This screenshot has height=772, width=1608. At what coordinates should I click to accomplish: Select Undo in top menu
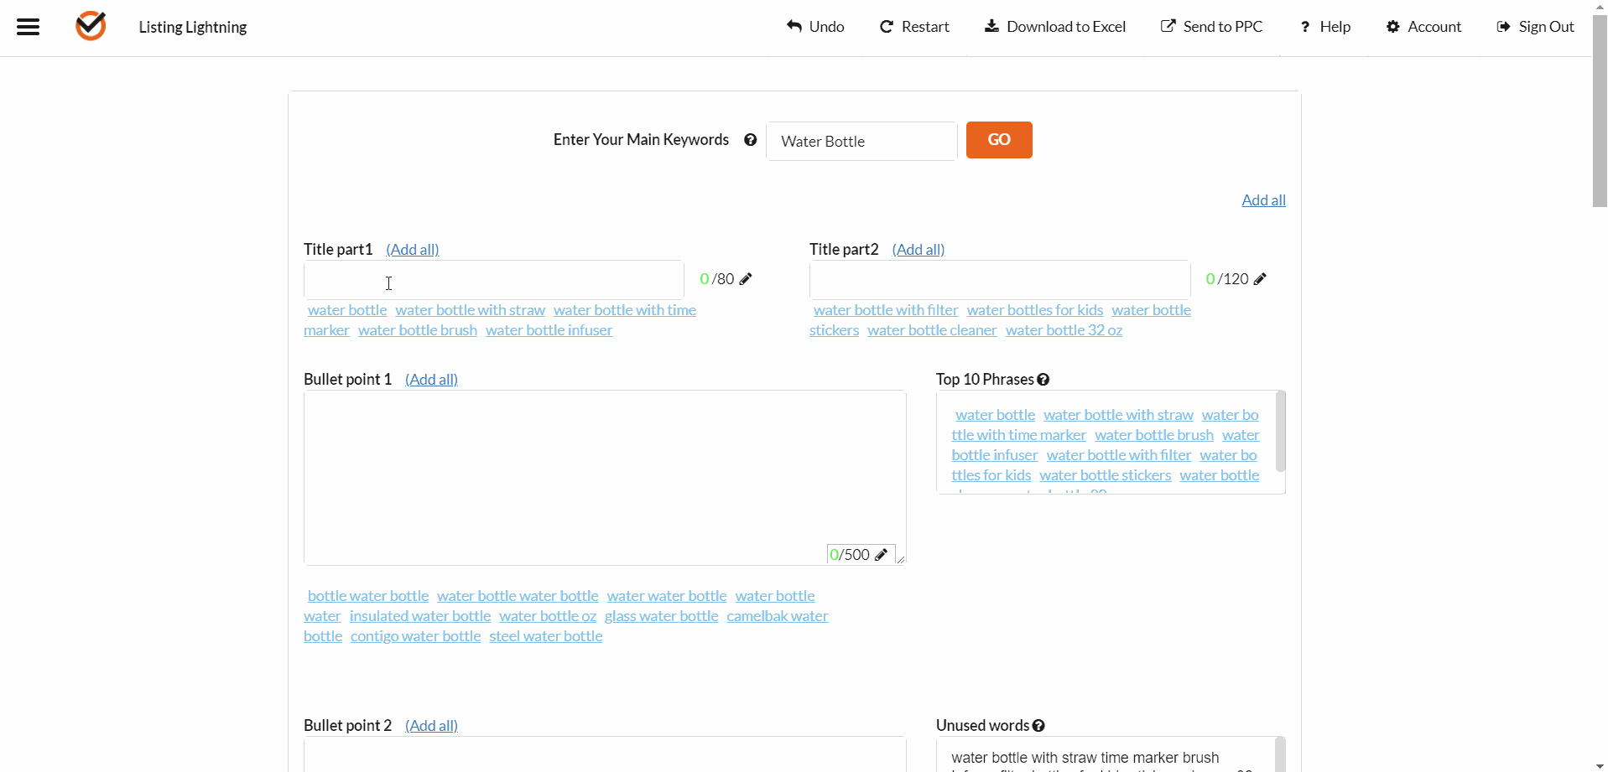[815, 27]
